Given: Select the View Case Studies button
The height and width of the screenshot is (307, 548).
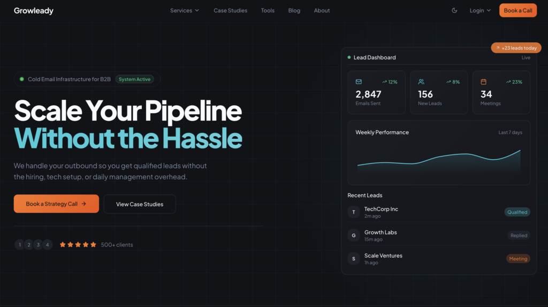Looking at the screenshot, I should point(140,204).
